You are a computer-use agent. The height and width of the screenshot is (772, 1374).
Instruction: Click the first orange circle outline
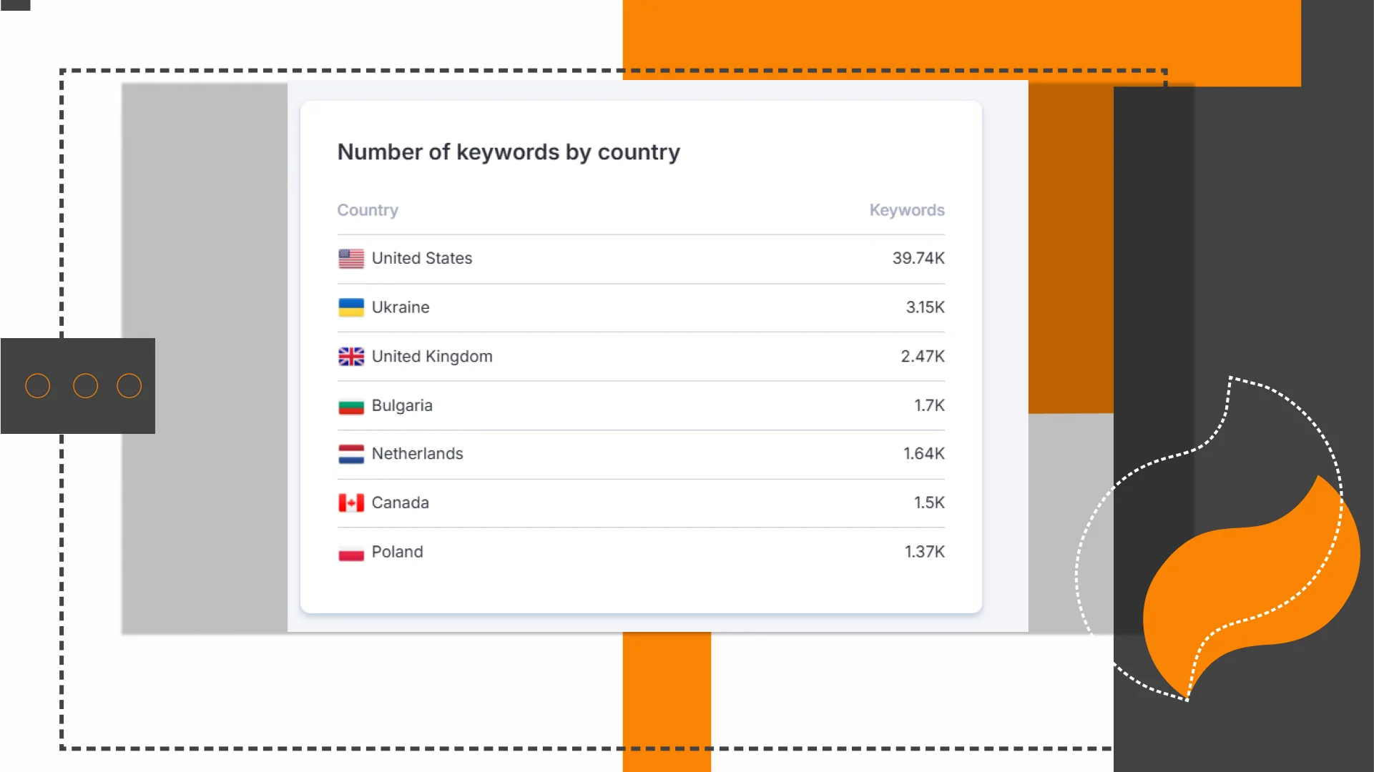point(38,386)
